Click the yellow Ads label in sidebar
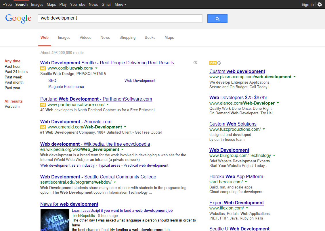The image size is (325, 231). click(x=213, y=63)
